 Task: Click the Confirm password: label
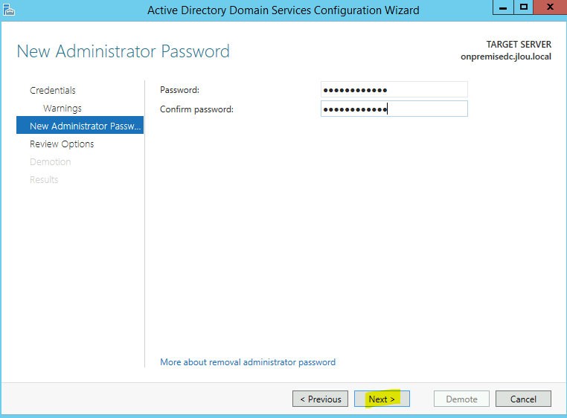click(x=196, y=109)
